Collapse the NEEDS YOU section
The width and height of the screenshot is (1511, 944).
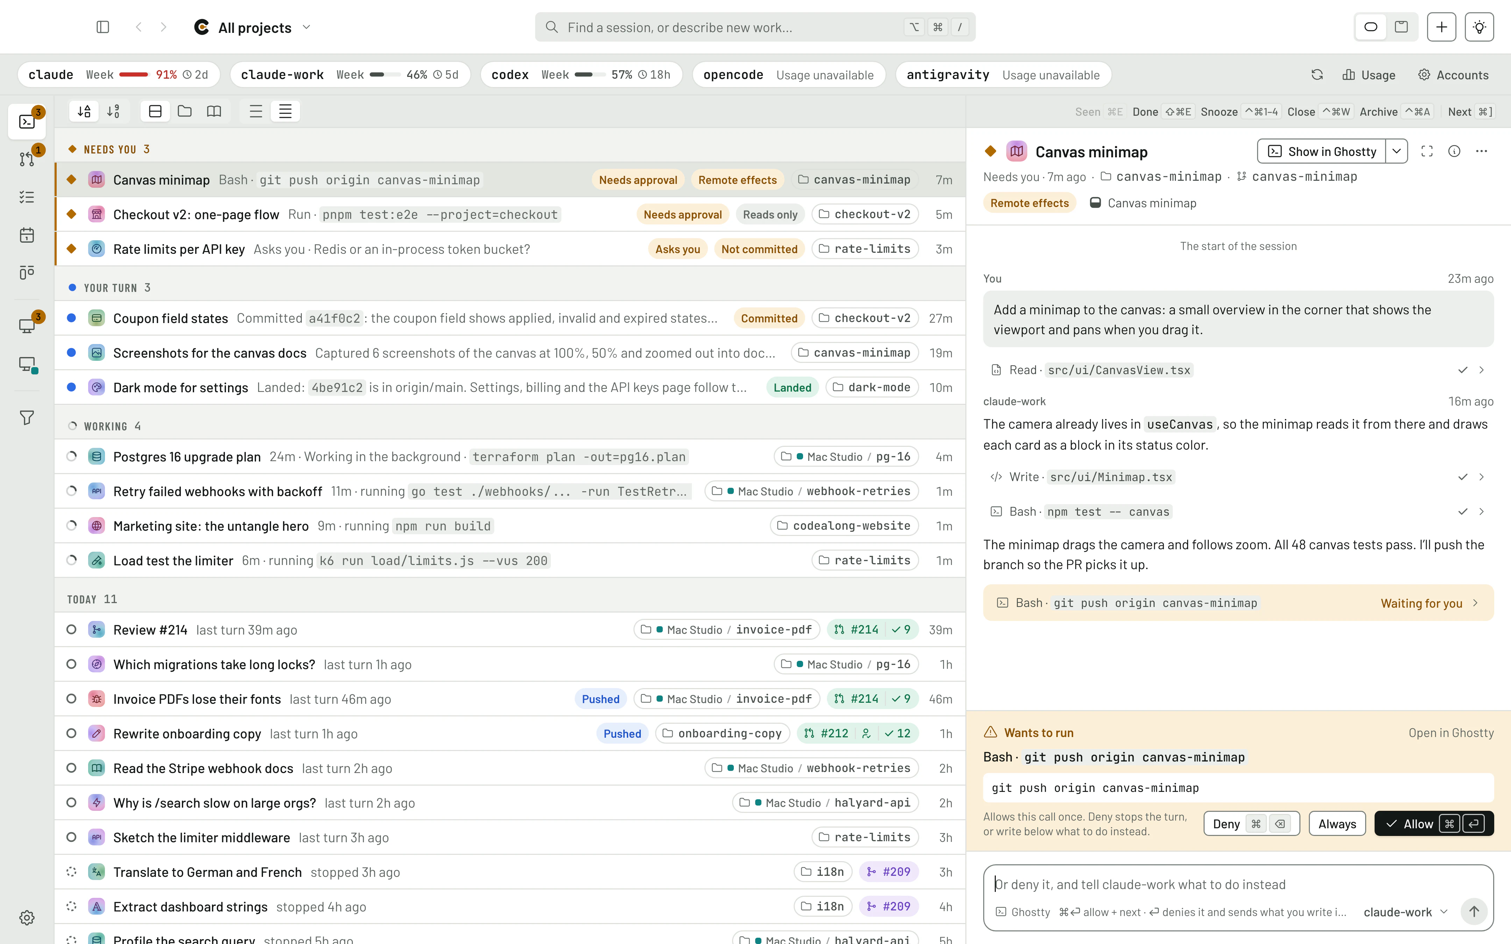(110, 149)
